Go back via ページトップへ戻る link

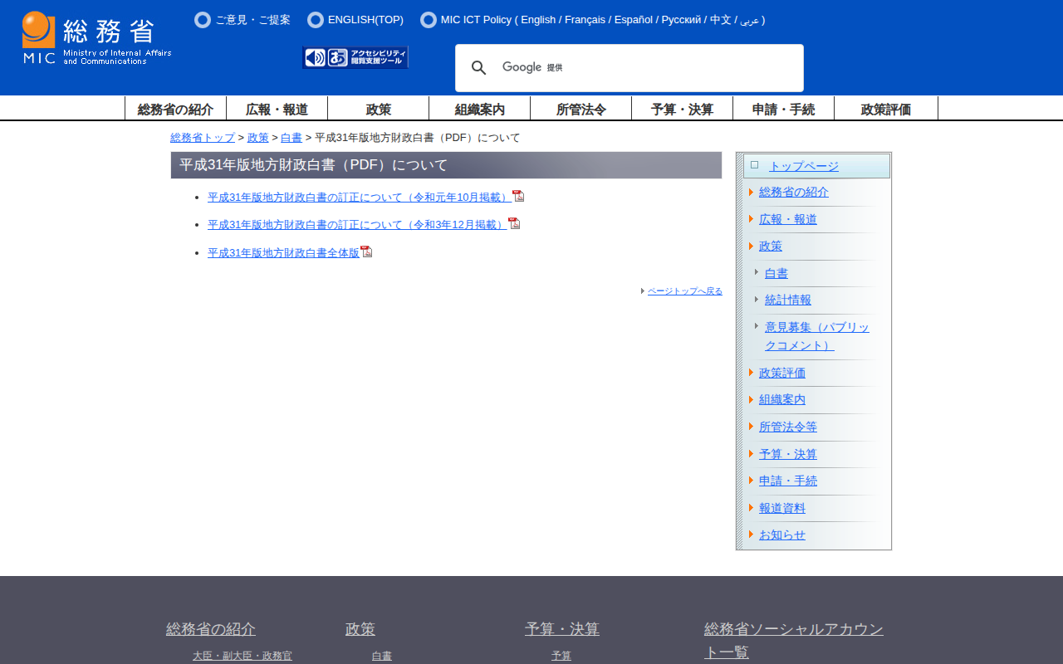coord(684,290)
